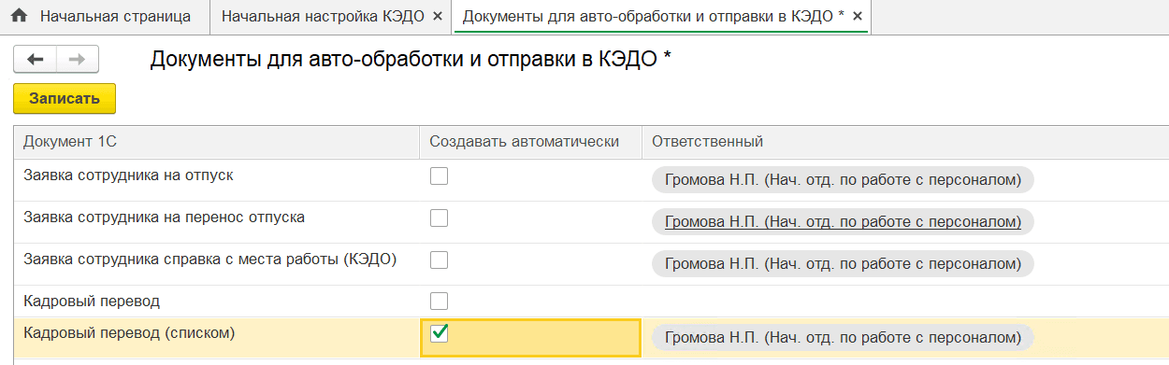
Task: Click the Записать button
Action: click(65, 98)
